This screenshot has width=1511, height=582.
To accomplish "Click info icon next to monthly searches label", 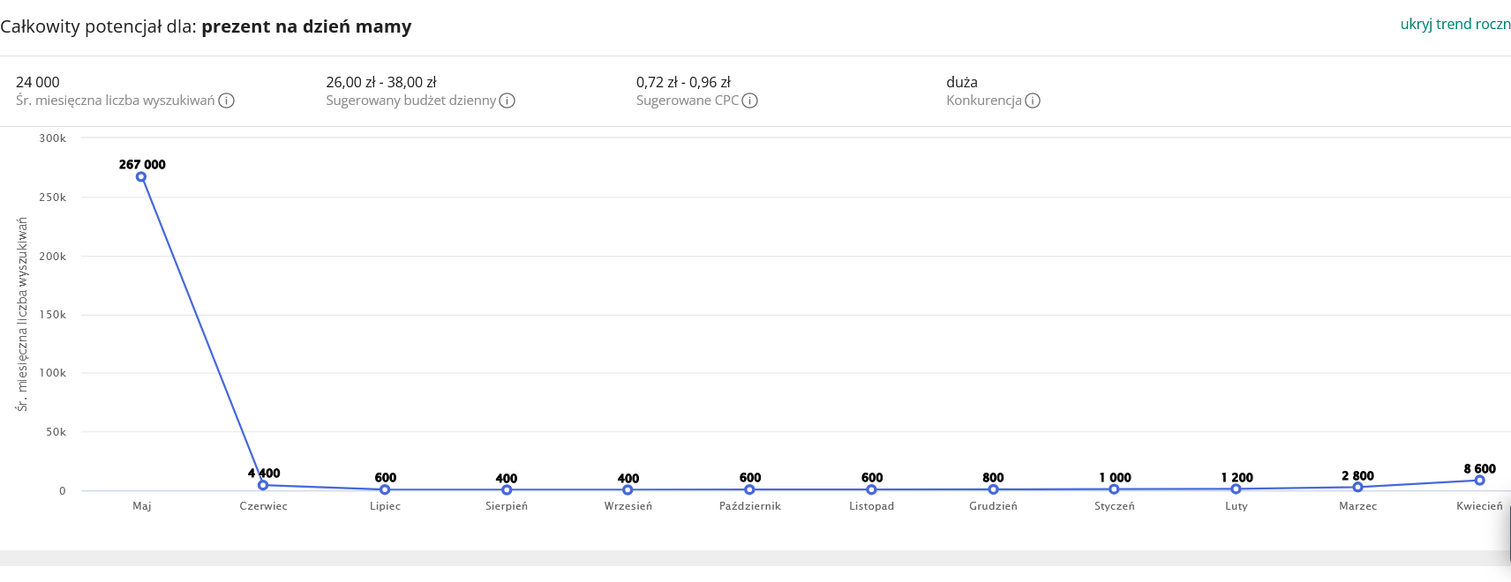I will coord(227,101).
